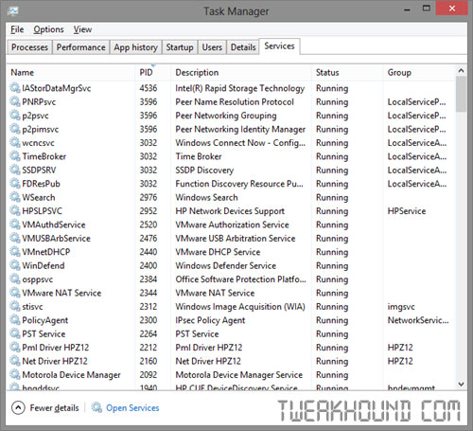Click the scrollbar up arrow

(x=461, y=71)
